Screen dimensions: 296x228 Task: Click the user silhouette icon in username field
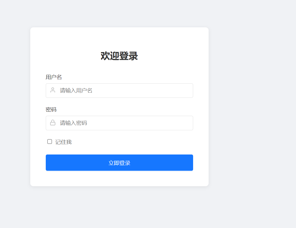pos(53,90)
